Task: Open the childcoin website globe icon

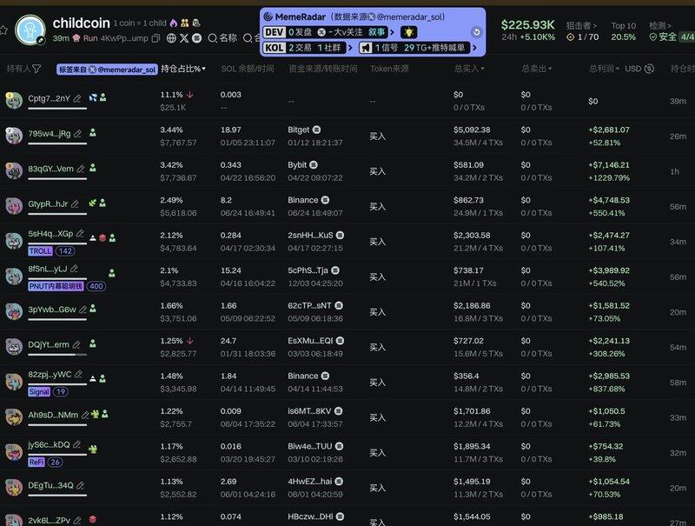Action: [x=171, y=38]
